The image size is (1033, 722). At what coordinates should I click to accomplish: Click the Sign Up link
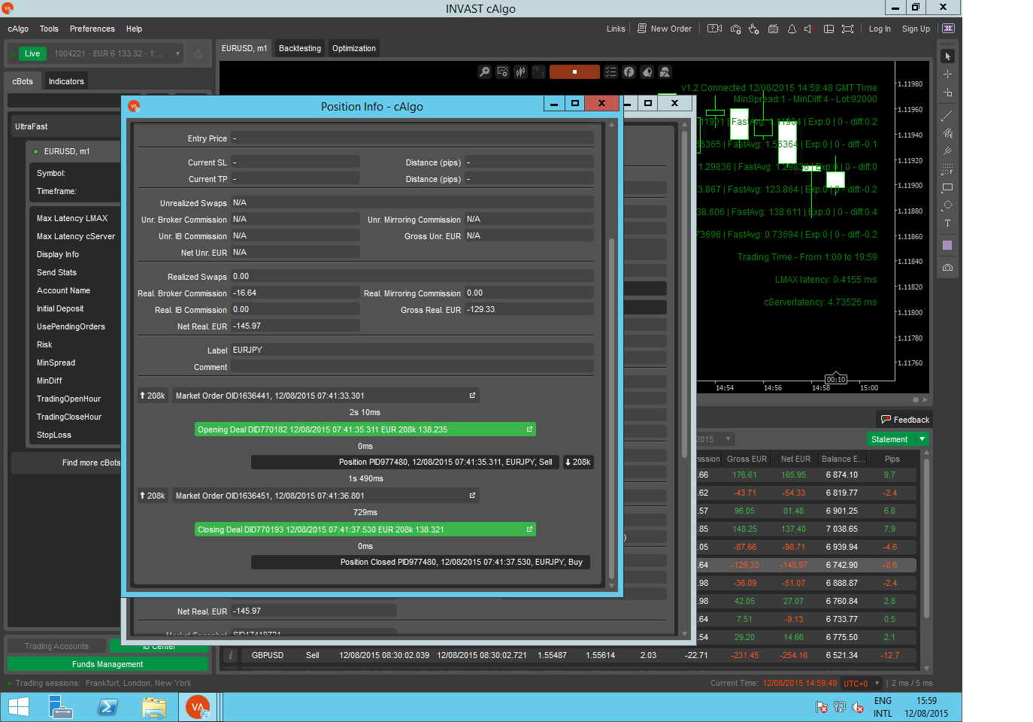pyautogui.click(x=916, y=29)
